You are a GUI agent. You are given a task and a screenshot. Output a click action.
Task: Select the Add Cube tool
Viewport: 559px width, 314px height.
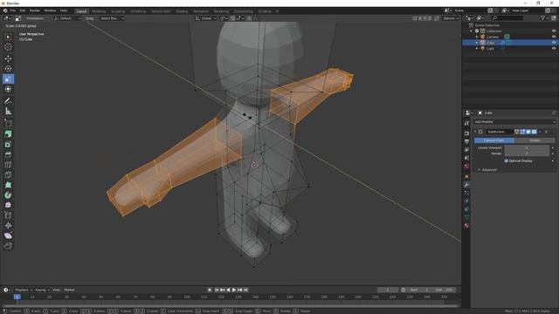[x=8, y=123]
